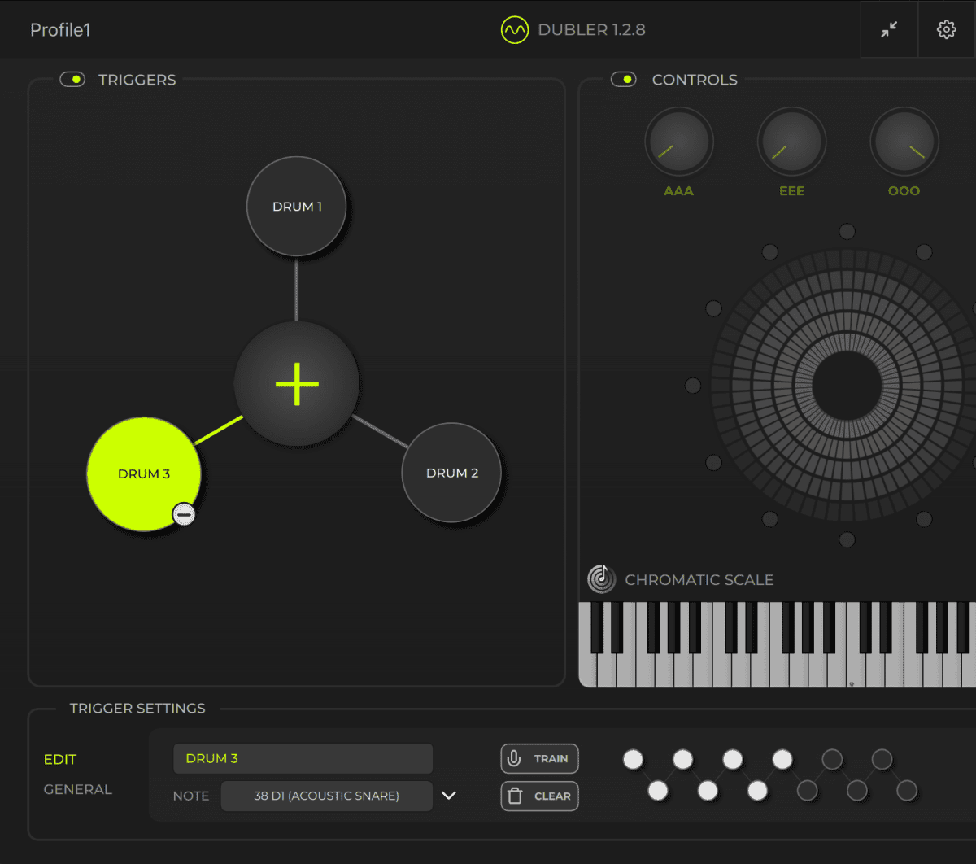Click the Chromatic Scale spiral icon

pos(601,579)
